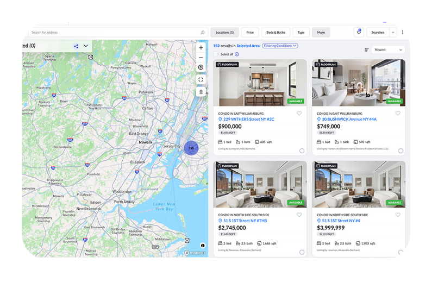Favorite the 51 S 1st Street #4 listing
The image size is (432, 282).
coord(398,215)
